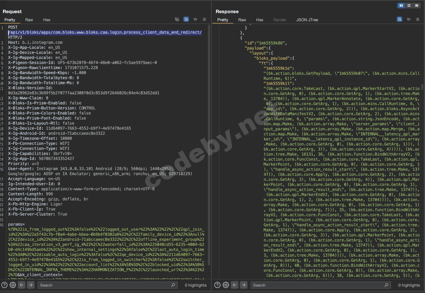
Task: Open Request search settings gear
Action: (13, 285)
